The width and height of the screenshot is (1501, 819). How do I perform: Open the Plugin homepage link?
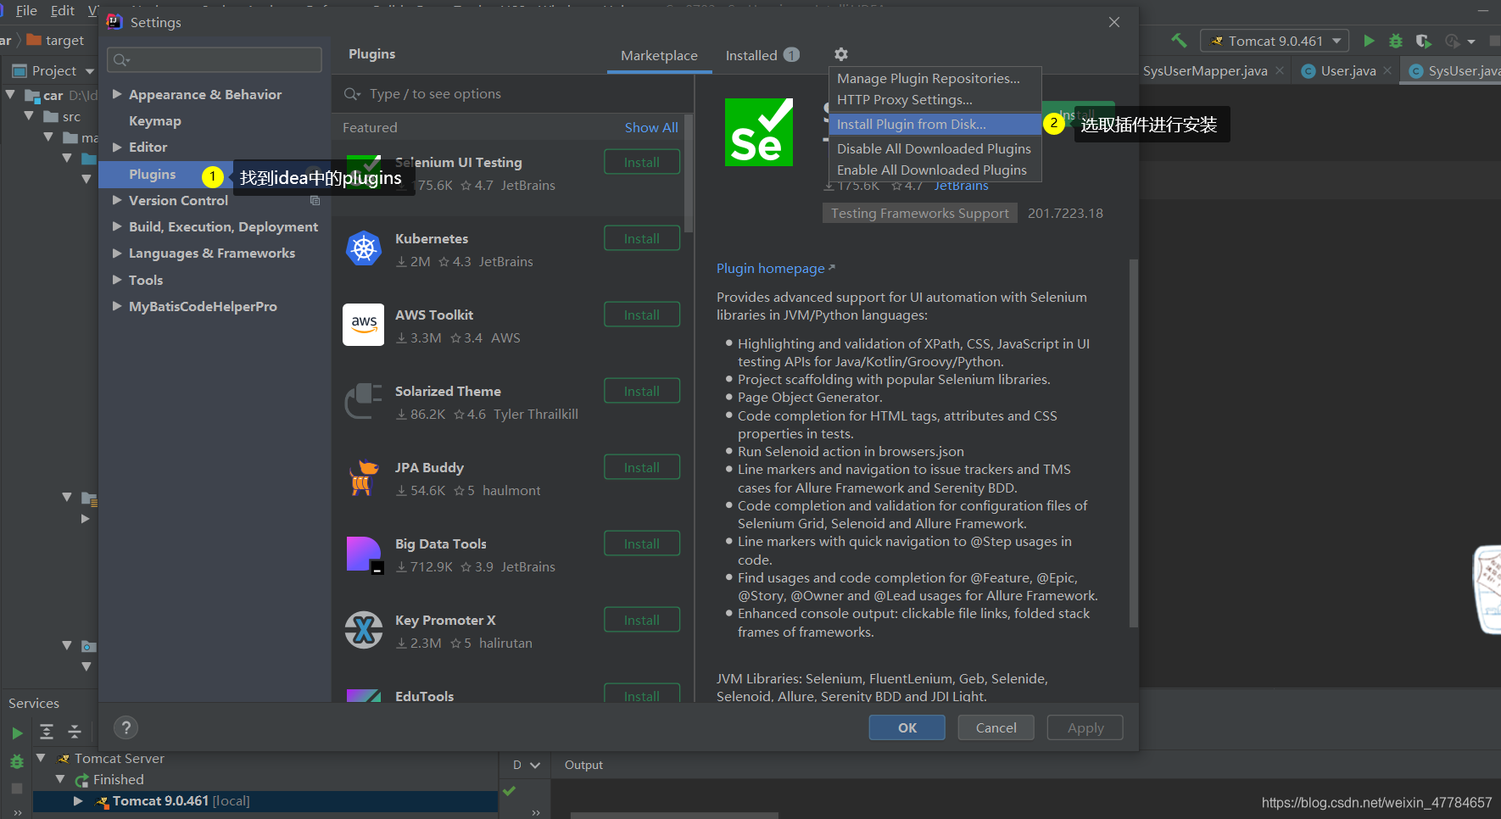(x=775, y=268)
